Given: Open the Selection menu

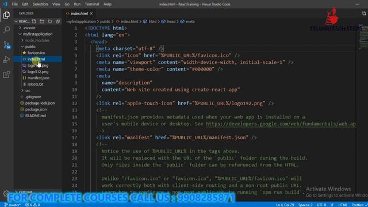Looking at the screenshot, I should click(40, 4).
